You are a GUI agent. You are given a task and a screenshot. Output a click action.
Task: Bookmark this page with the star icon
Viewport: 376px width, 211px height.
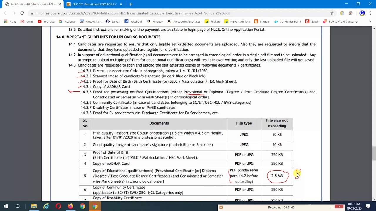coord(332,13)
